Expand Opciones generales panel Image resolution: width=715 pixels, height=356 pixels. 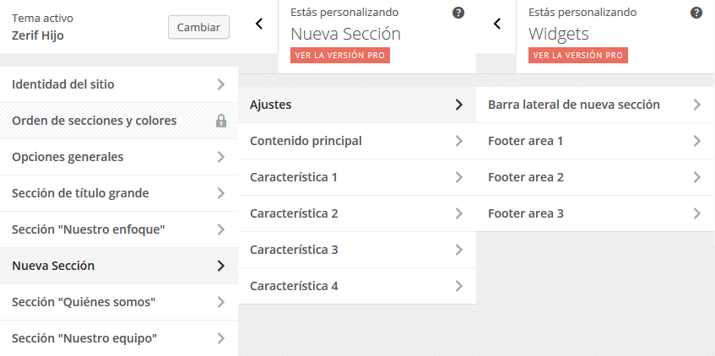point(118,157)
